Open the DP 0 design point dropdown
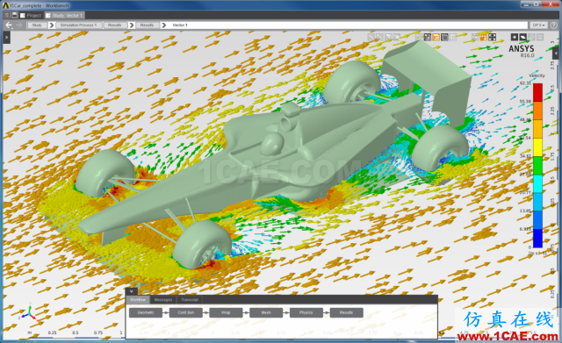This screenshot has height=343, width=562. (x=538, y=25)
